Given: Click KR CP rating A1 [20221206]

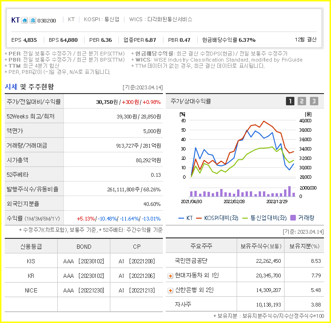Looking at the screenshot, I should click(x=137, y=276).
